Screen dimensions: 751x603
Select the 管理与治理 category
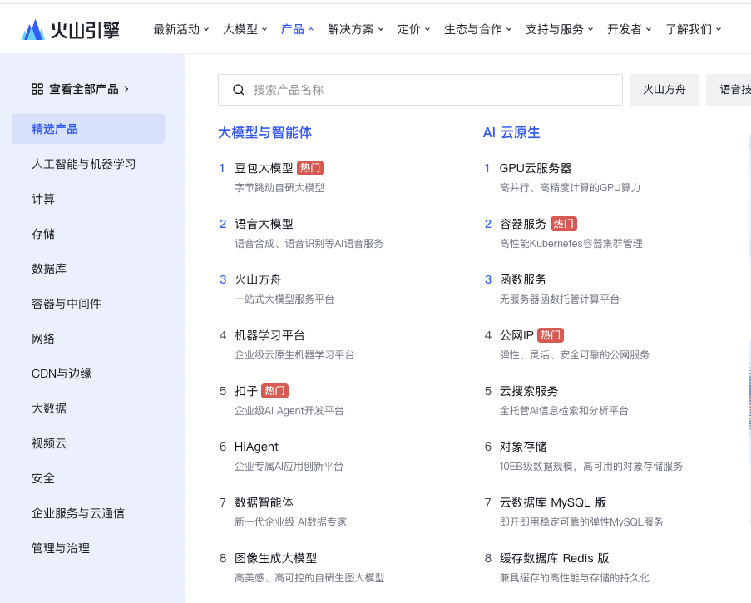(x=61, y=548)
